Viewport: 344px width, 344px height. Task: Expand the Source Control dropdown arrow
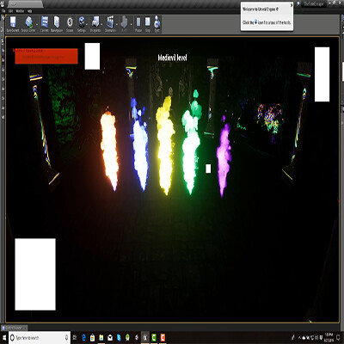pos(37,24)
